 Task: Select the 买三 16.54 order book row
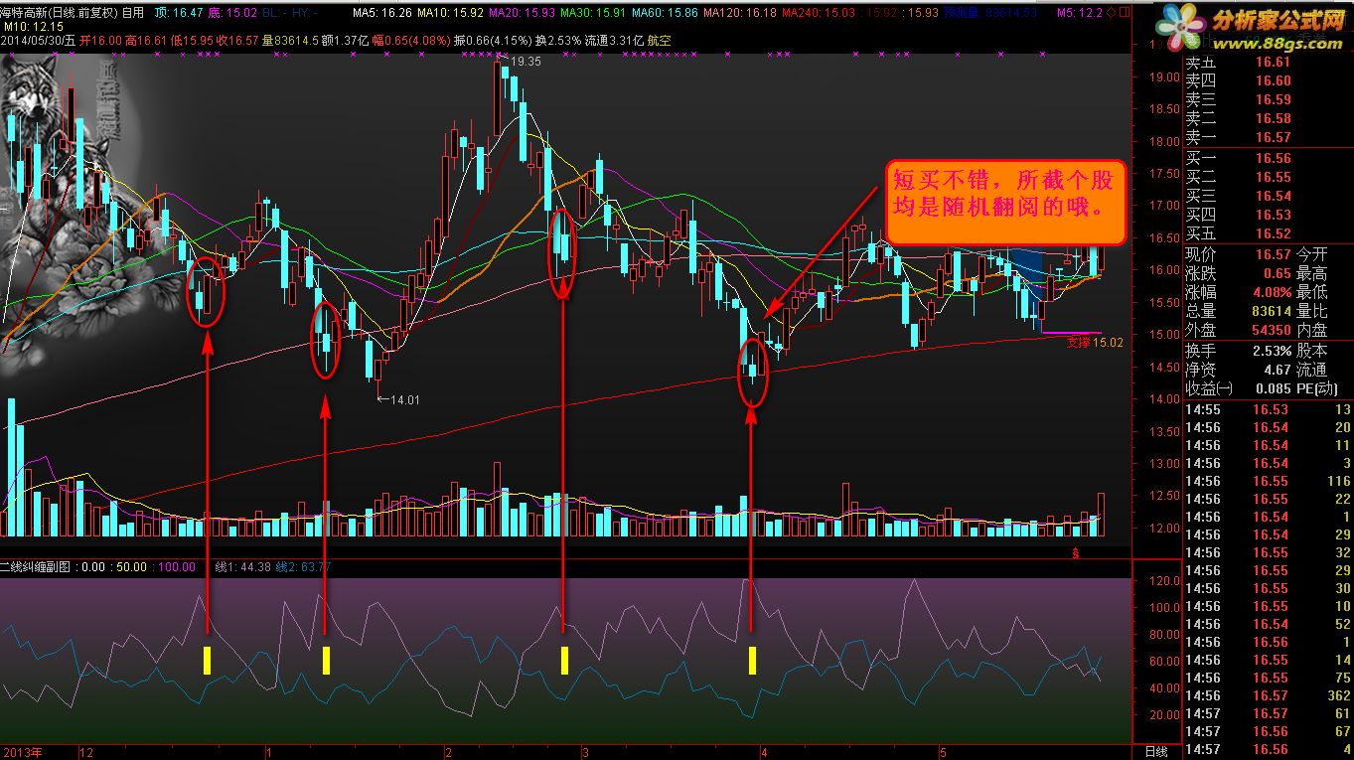pos(1269,197)
